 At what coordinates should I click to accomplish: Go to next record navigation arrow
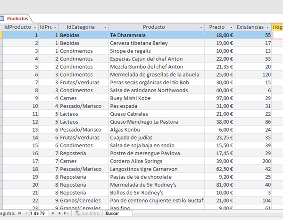pos(53,213)
